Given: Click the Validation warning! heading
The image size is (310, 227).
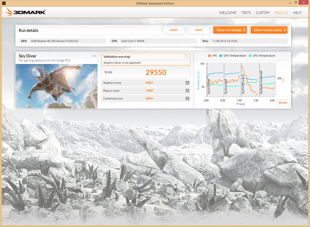Looking at the screenshot, I should pos(117,57).
